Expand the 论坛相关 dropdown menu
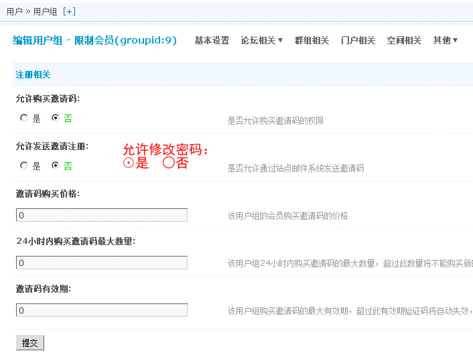Screen dimensions: 473x357 tap(261, 40)
